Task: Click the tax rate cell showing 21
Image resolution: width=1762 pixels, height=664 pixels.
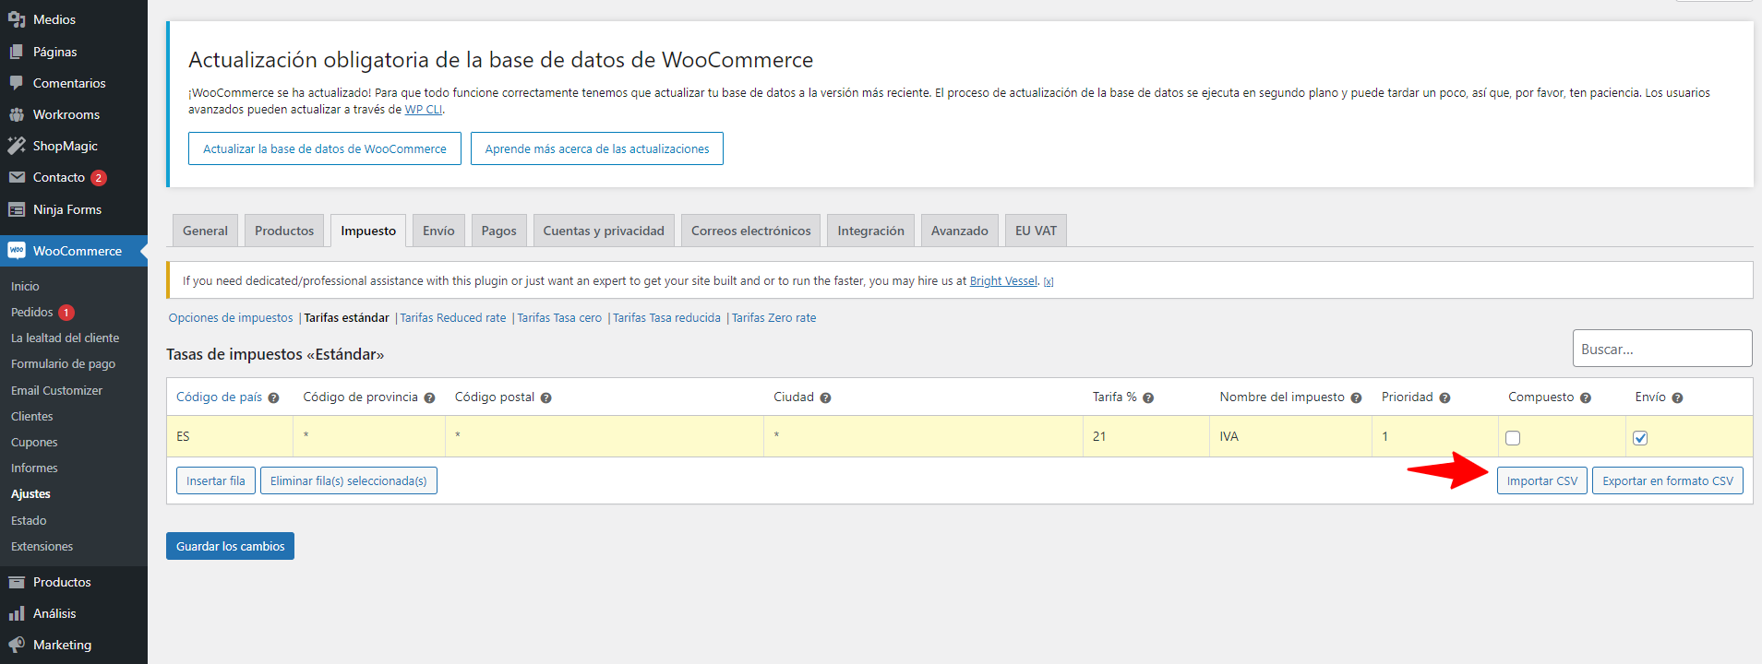Action: [x=1145, y=436]
